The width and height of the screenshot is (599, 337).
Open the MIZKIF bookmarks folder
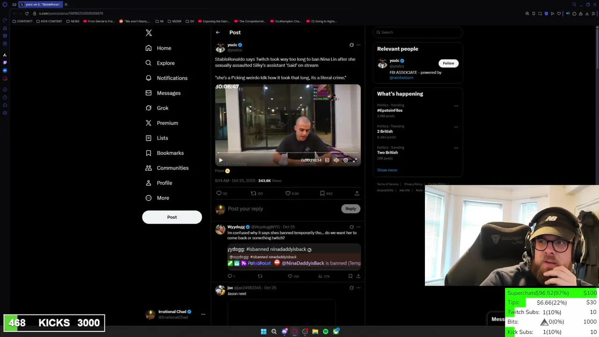point(175,21)
